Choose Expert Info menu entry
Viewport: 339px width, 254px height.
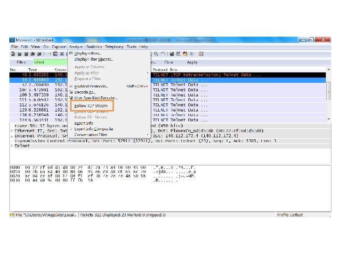pos(109,123)
